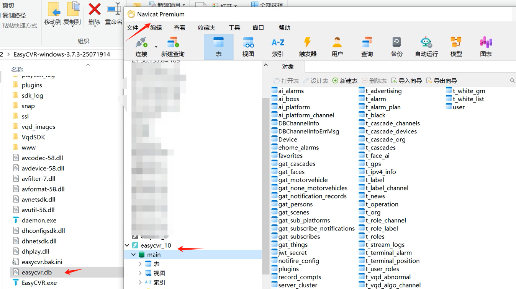This screenshot has width=516, height=289.
Task: Open the 查看 menu in Navicat
Action: coord(179,28)
